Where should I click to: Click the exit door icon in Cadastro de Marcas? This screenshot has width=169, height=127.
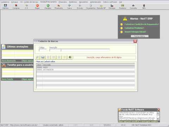(x=70, y=58)
